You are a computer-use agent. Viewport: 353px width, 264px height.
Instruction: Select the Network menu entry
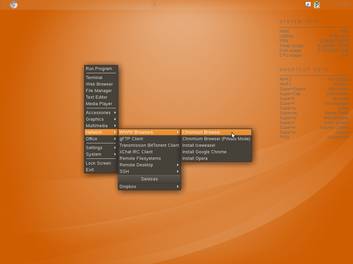[x=101, y=132]
